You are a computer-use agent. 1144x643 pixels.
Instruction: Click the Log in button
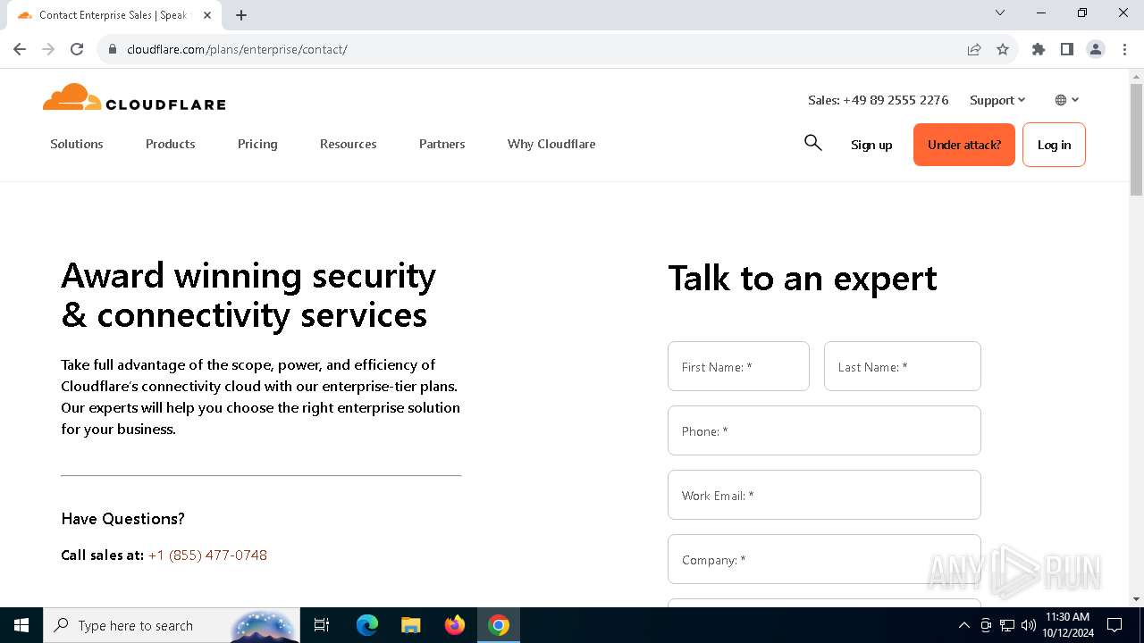click(1054, 145)
